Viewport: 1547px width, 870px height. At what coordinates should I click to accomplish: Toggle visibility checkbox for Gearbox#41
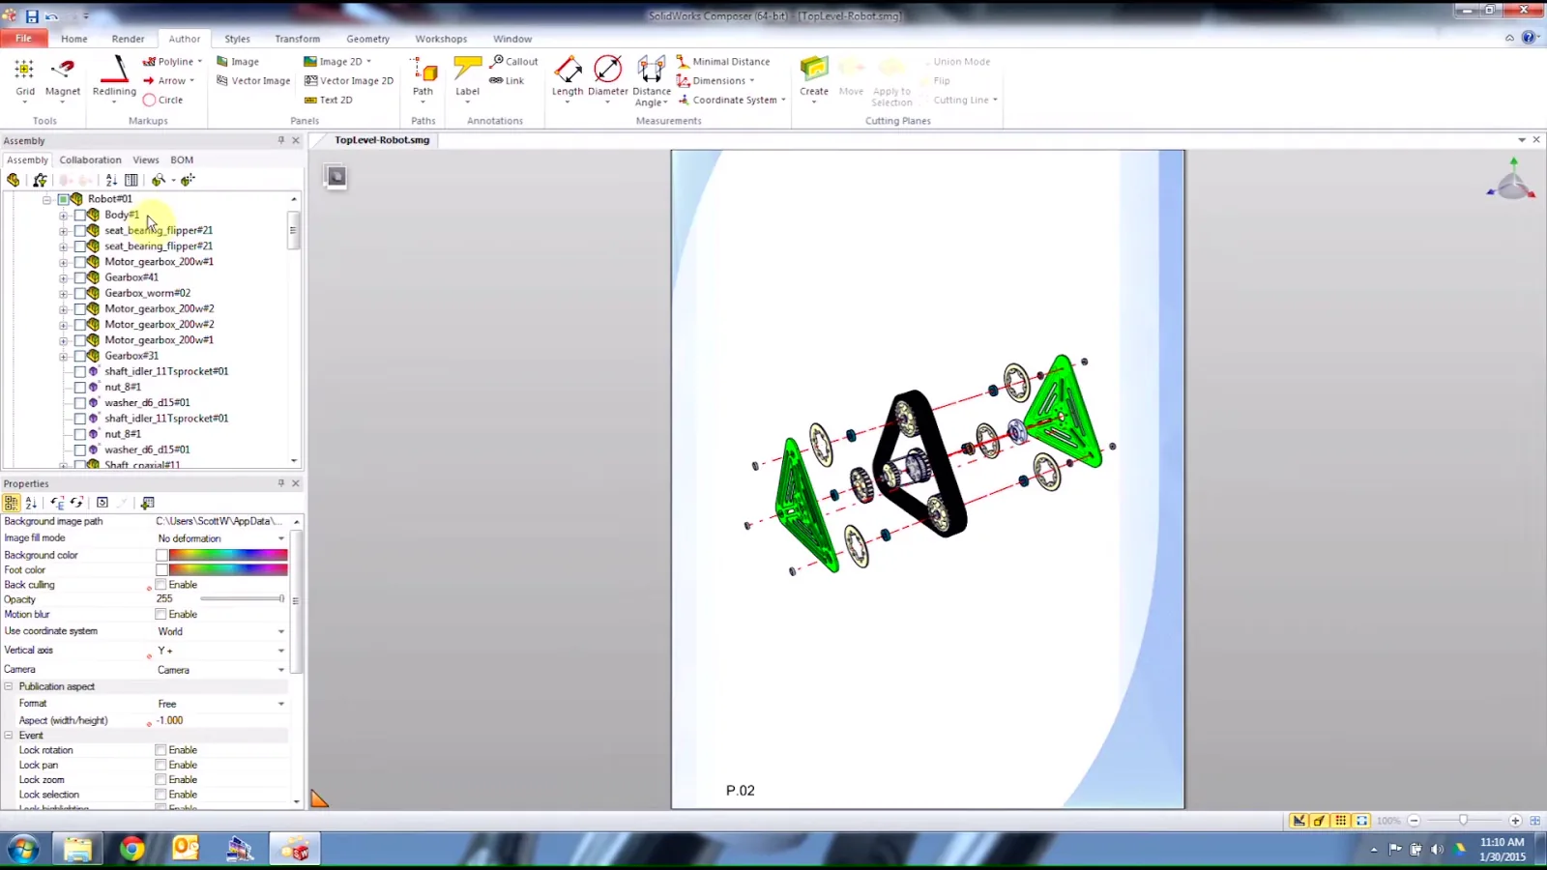[x=80, y=277]
